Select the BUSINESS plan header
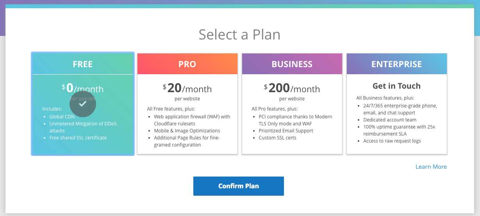This screenshot has height=216, width=480. click(292, 64)
